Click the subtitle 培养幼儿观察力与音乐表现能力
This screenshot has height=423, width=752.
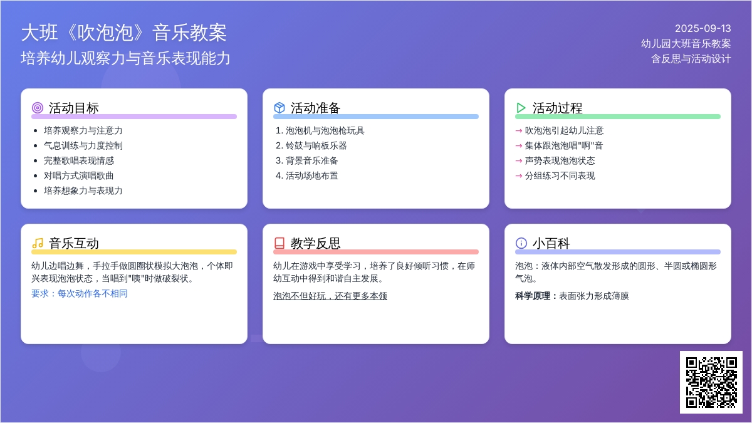125,58
